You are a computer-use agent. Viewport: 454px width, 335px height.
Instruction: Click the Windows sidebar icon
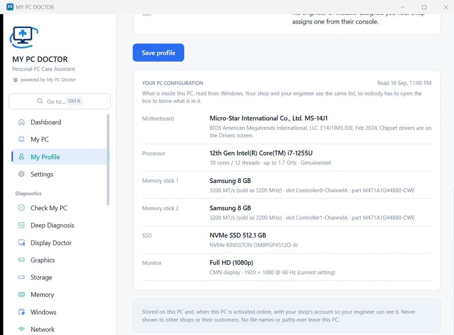click(21, 312)
